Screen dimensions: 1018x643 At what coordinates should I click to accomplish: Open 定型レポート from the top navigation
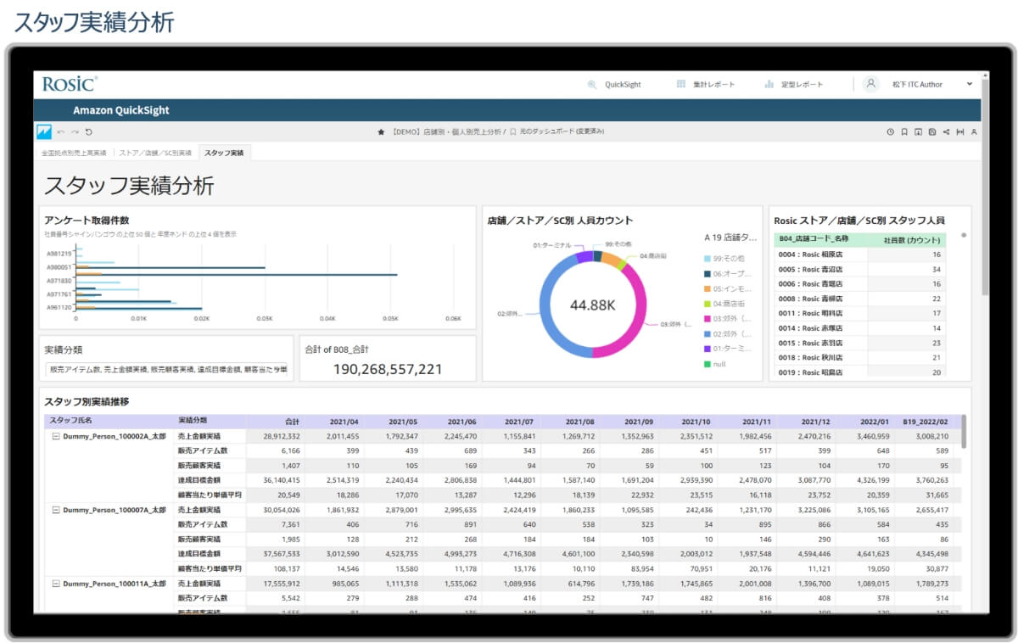pos(802,85)
